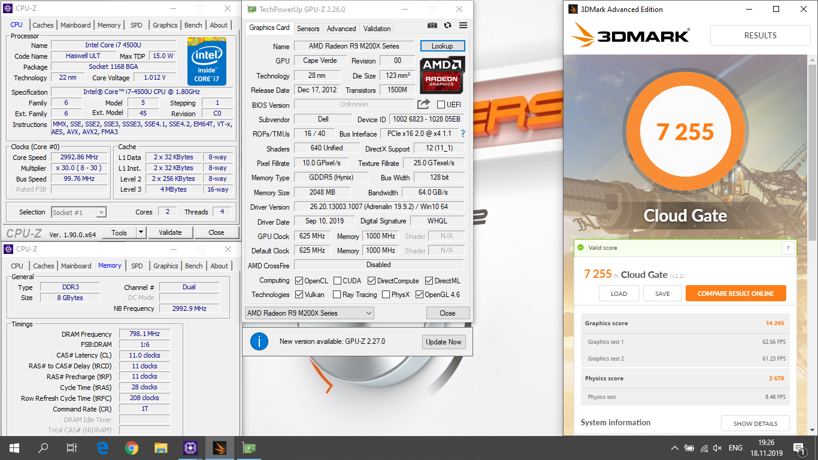Click the blue info icon in GPU-Z update bar
This screenshot has width=818, height=460.
[x=259, y=341]
